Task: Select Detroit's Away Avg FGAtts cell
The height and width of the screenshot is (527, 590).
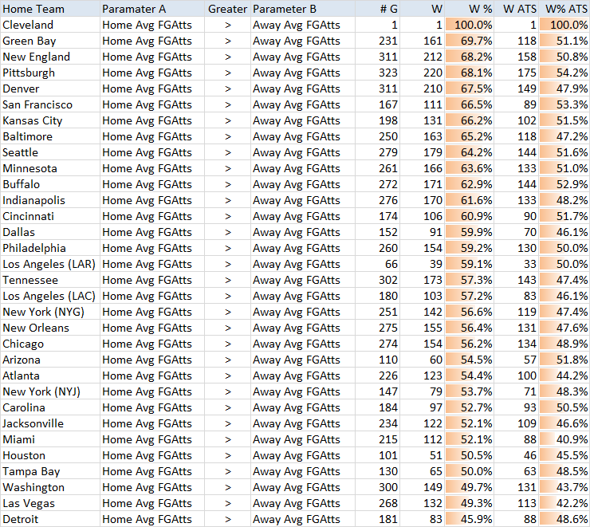Action: pyautogui.click(x=303, y=519)
